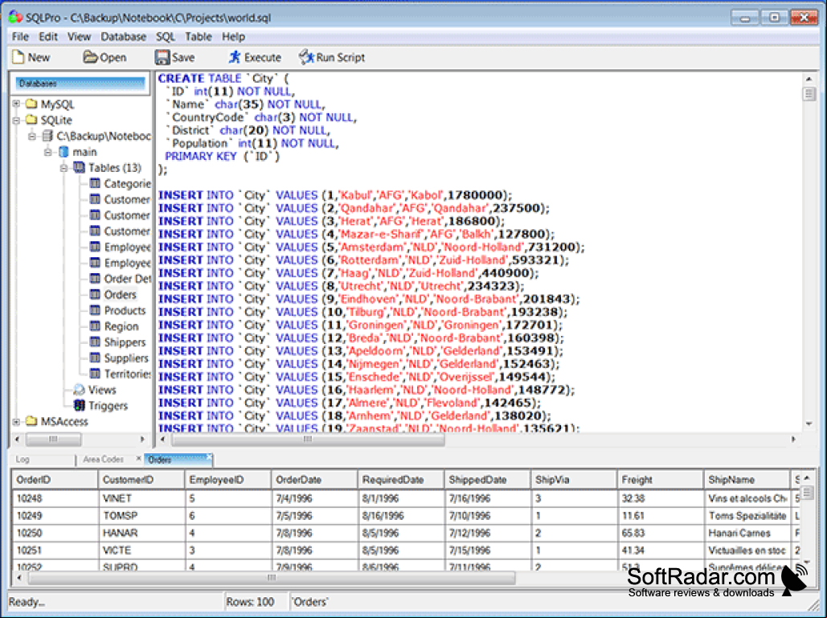Image resolution: width=827 pixels, height=618 pixels.
Task: Expand the MSAccess tree node
Action: [16, 421]
